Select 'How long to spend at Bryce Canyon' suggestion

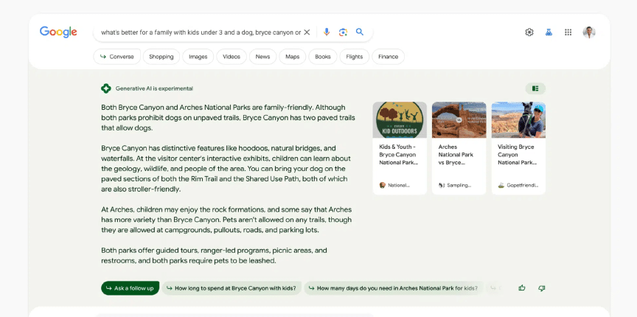pyautogui.click(x=232, y=288)
